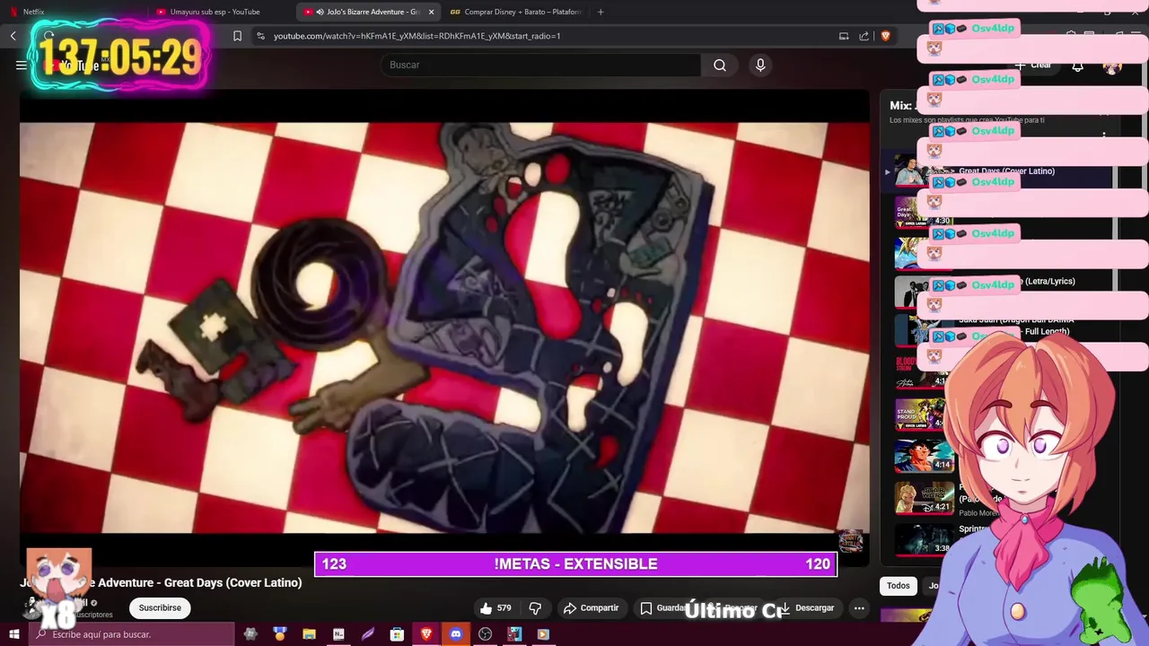Open the Umayuru sub esp YouTube tab
Image resolution: width=1149 pixels, height=646 pixels.
coord(220,12)
